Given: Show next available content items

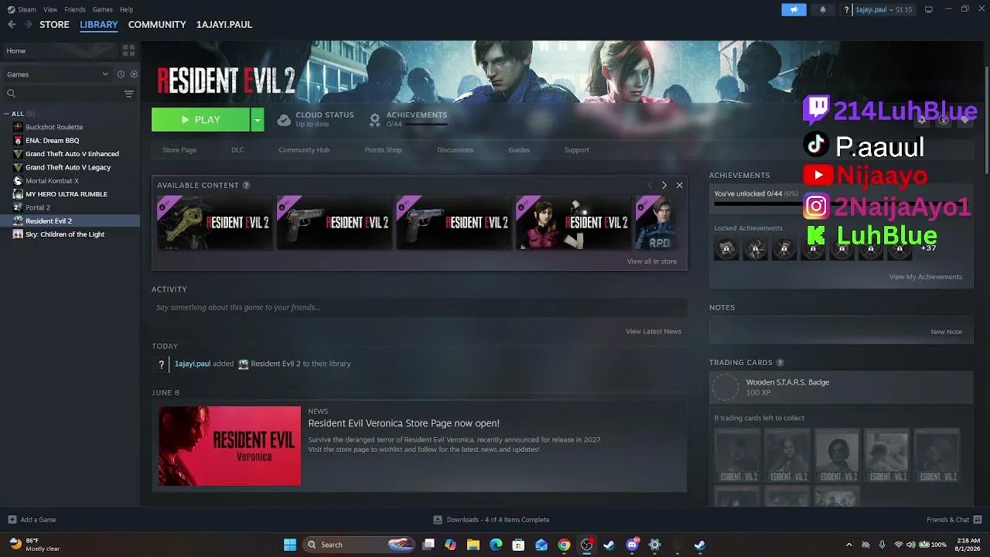Looking at the screenshot, I should click(x=664, y=186).
